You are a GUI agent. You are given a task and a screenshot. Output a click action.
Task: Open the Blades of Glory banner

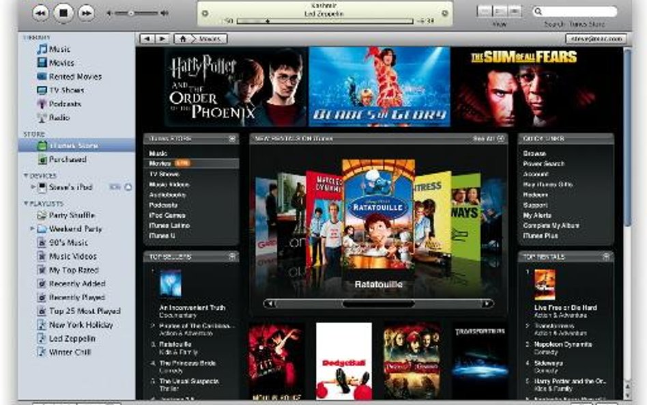(379, 87)
